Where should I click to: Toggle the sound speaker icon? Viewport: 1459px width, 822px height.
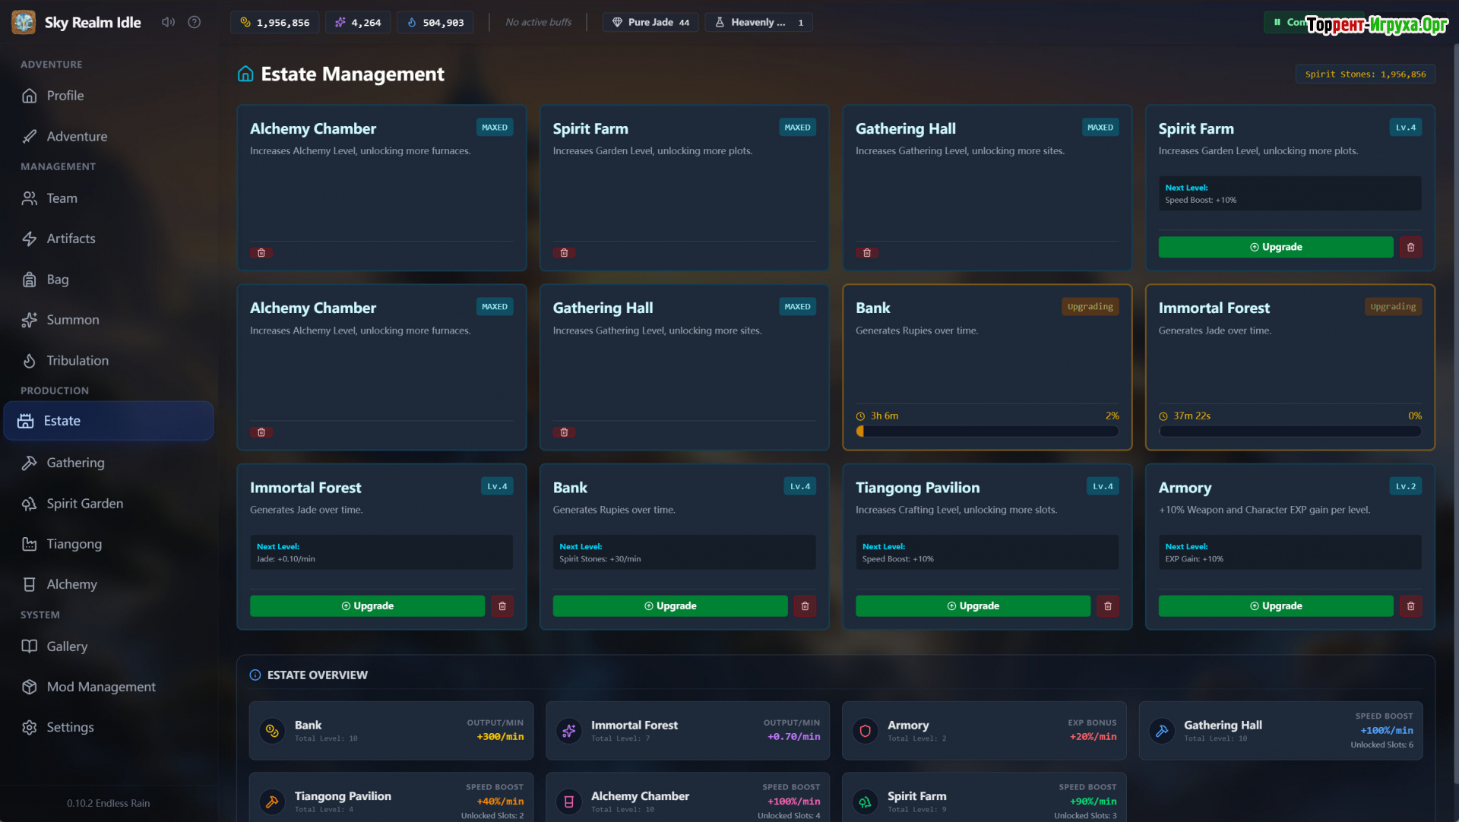168,22
